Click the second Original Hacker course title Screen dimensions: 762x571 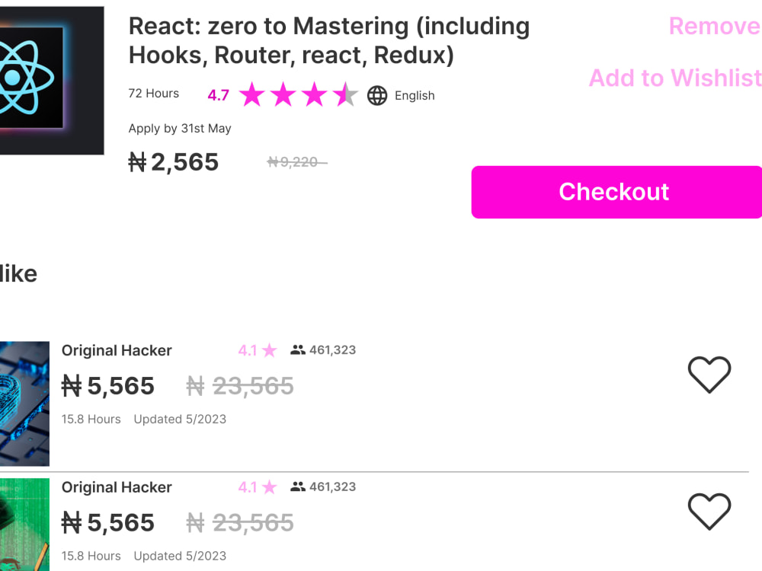click(x=117, y=487)
